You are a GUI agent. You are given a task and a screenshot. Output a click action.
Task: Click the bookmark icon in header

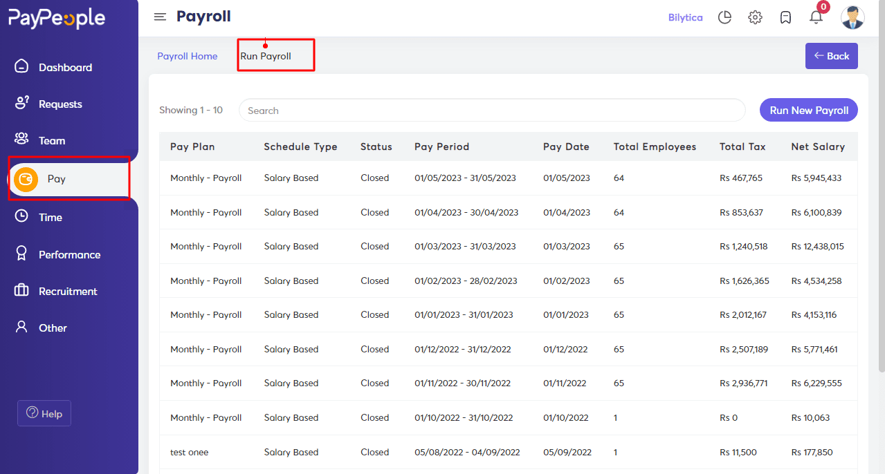click(x=785, y=17)
